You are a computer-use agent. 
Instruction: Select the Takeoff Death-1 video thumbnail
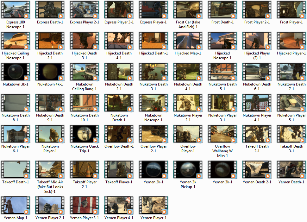16,169
